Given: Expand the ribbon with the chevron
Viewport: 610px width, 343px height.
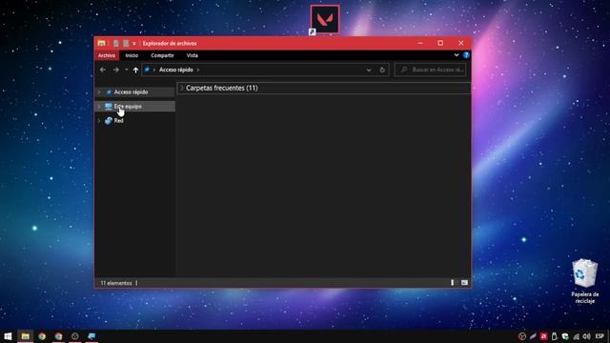Looking at the screenshot, I should pos(457,55).
